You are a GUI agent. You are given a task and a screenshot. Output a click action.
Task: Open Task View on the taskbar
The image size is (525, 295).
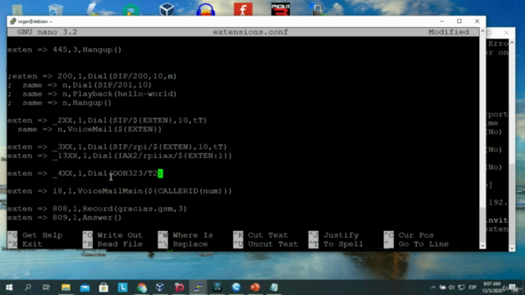(46, 288)
